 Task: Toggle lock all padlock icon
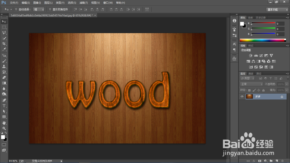point(263,90)
